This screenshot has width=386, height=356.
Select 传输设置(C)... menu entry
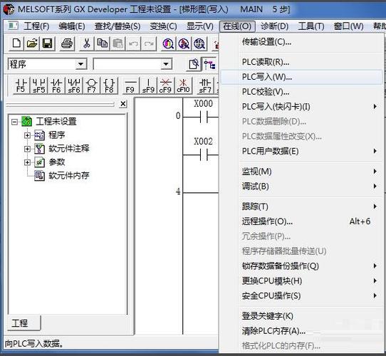(x=301, y=42)
